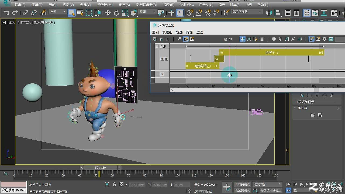Screen dimensions: 345x194
Task: Toggle the Percent Snap icon
Action: tap(208, 13)
